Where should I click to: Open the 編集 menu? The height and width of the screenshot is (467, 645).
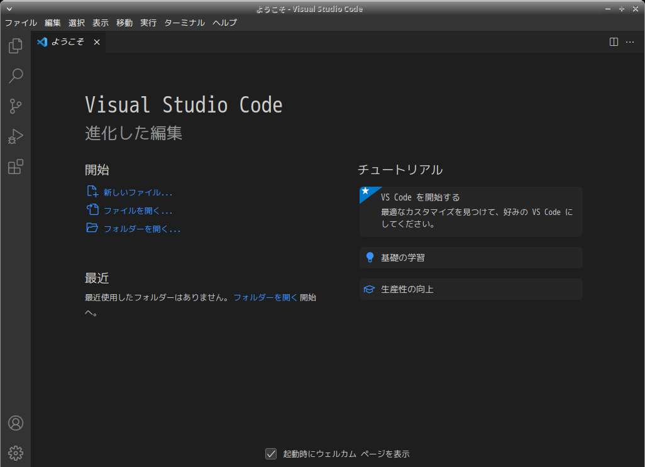[53, 23]
